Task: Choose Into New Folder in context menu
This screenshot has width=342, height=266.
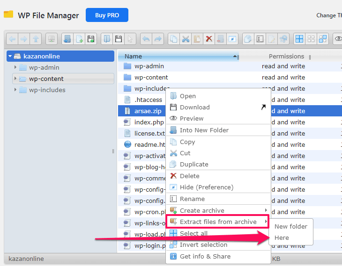Action: (x=218, y=130)
